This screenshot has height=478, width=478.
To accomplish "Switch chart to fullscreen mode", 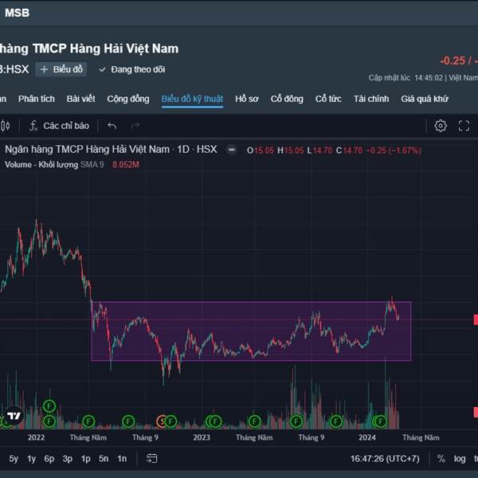I will tap(464, 126).
